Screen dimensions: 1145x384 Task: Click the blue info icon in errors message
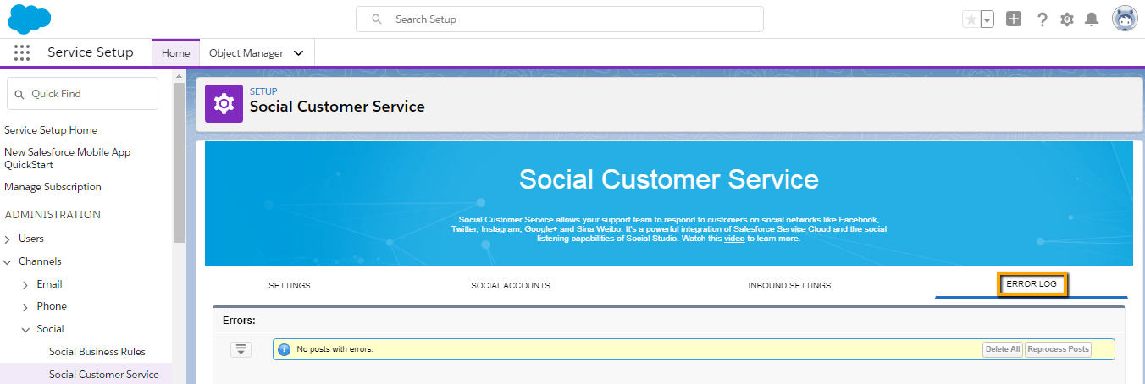tap(285, 349)
